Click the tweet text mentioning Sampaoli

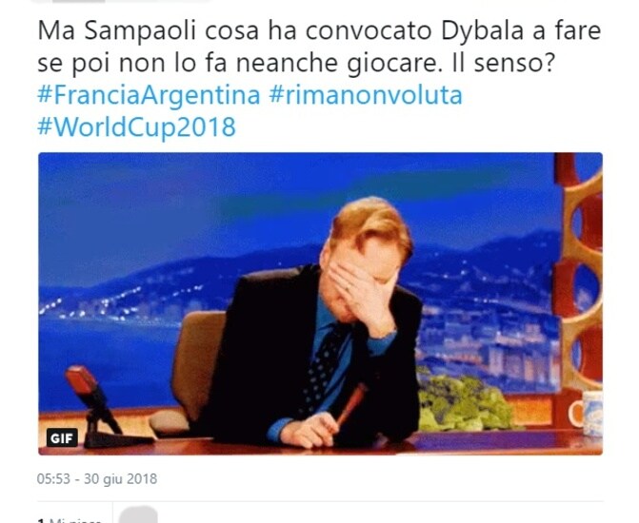[x=319, y=47]
